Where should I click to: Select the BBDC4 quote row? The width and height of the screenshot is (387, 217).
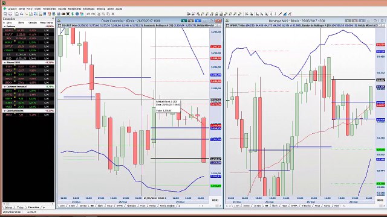pyautogui.click(x=28, y=83)
